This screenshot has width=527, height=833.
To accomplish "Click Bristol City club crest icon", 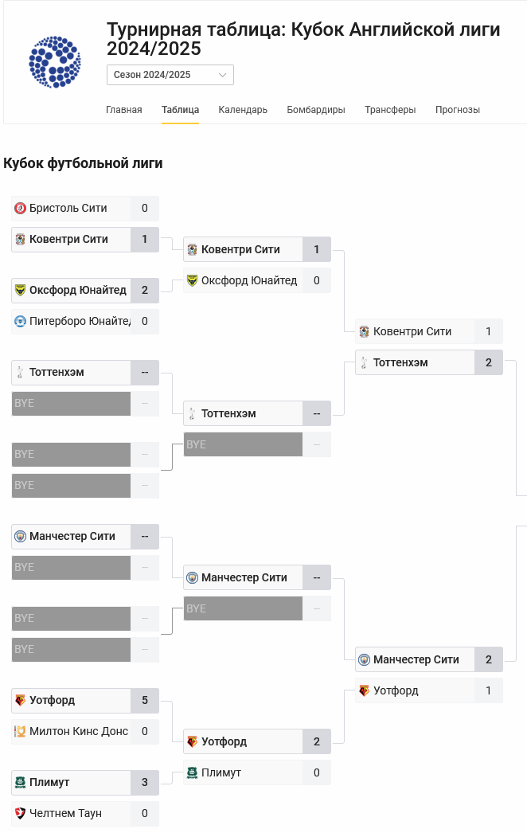I will pos(21,209).
